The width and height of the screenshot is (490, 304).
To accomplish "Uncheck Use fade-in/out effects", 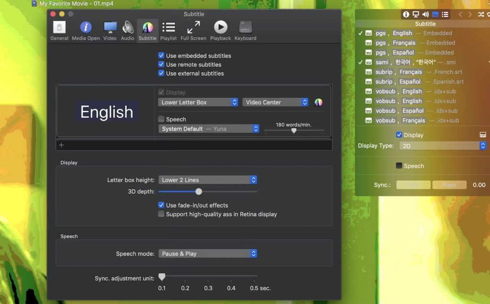I will point(161,206).
